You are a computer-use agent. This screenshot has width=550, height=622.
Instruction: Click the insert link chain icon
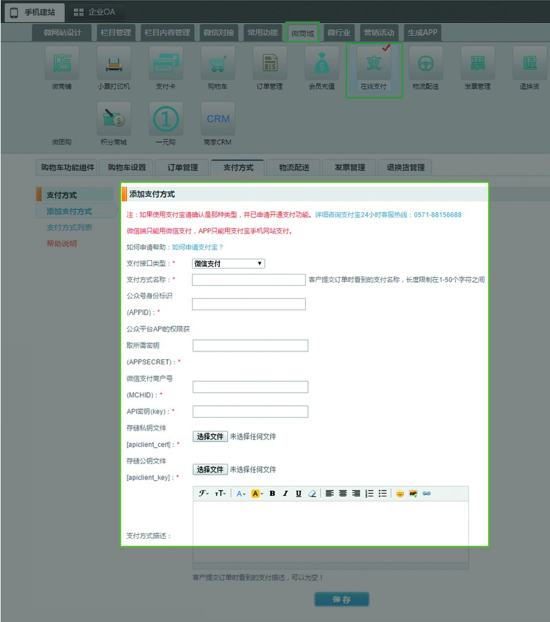coord(426,494)
